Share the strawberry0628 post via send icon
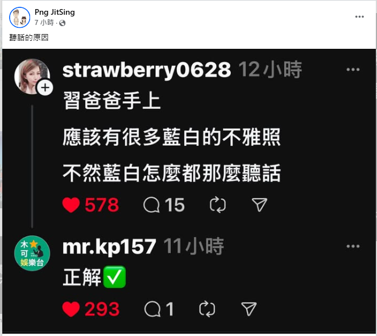The height and width of the screenshot is (336, 377). [259, 205]
